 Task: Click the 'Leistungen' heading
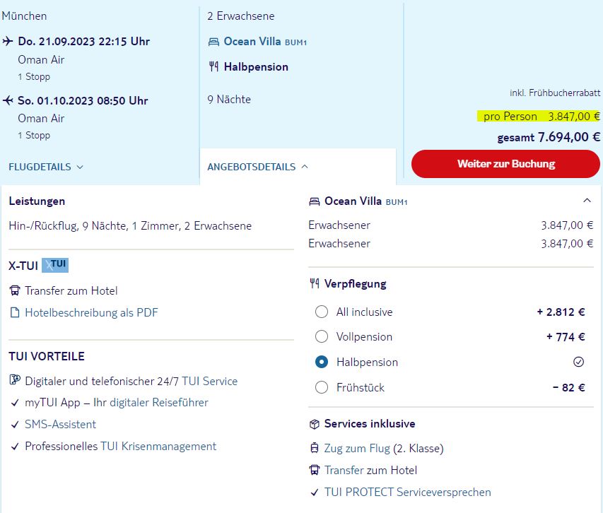(x=37, y=201)
